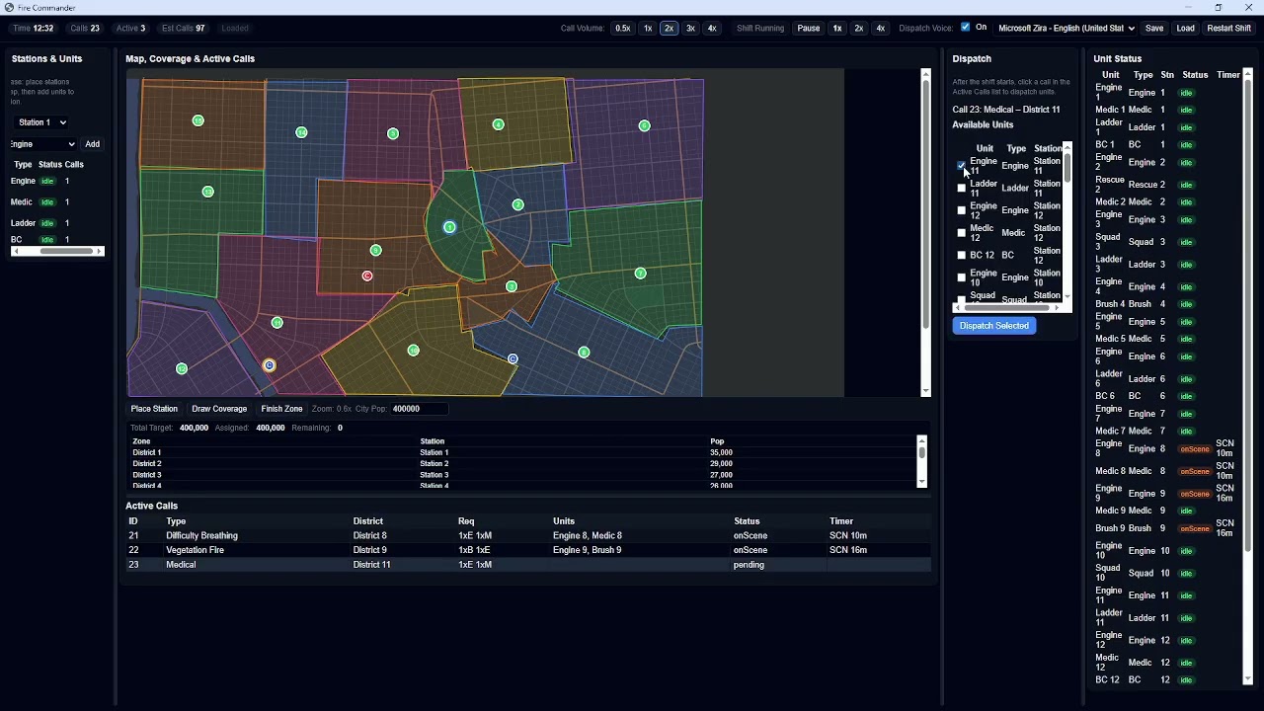The image size is (1264, 711).
Task: Open the Station 1 dropdown
Action: (42, 122)
